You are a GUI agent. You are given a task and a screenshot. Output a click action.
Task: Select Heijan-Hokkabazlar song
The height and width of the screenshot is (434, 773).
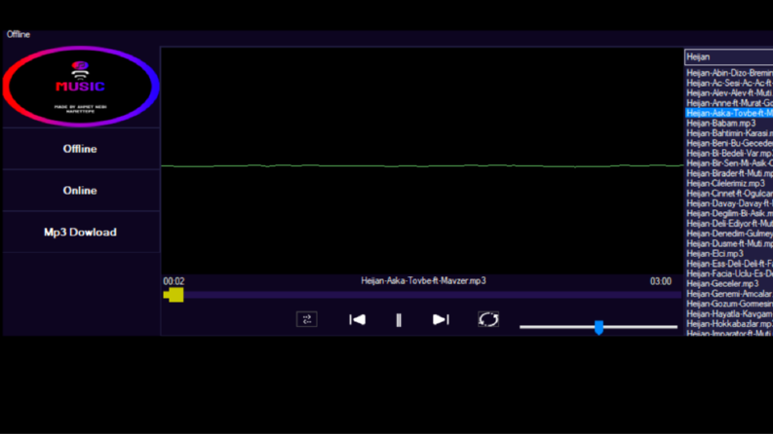pyautogui.click(x=729, y=324)
